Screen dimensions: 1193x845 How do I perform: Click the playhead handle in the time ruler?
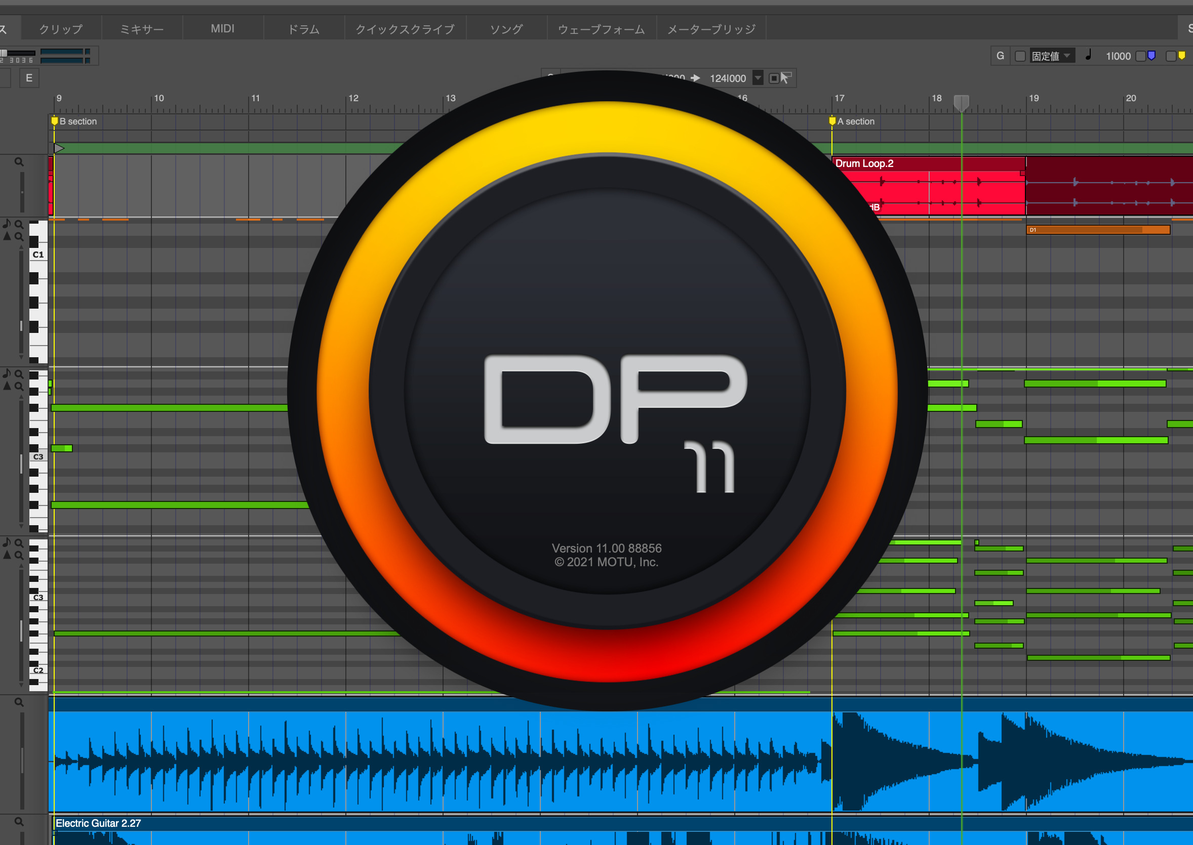[x=961, y=103]
